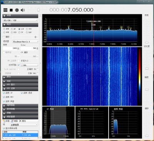This screenshot has height=141, width=154.
Task: Toggle the show-on-spectrum checkbox above the list
Action: tap(4, 129)
